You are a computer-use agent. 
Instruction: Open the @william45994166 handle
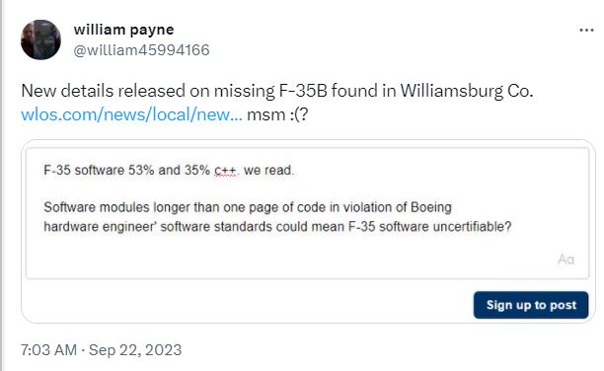tap(141, 50)
